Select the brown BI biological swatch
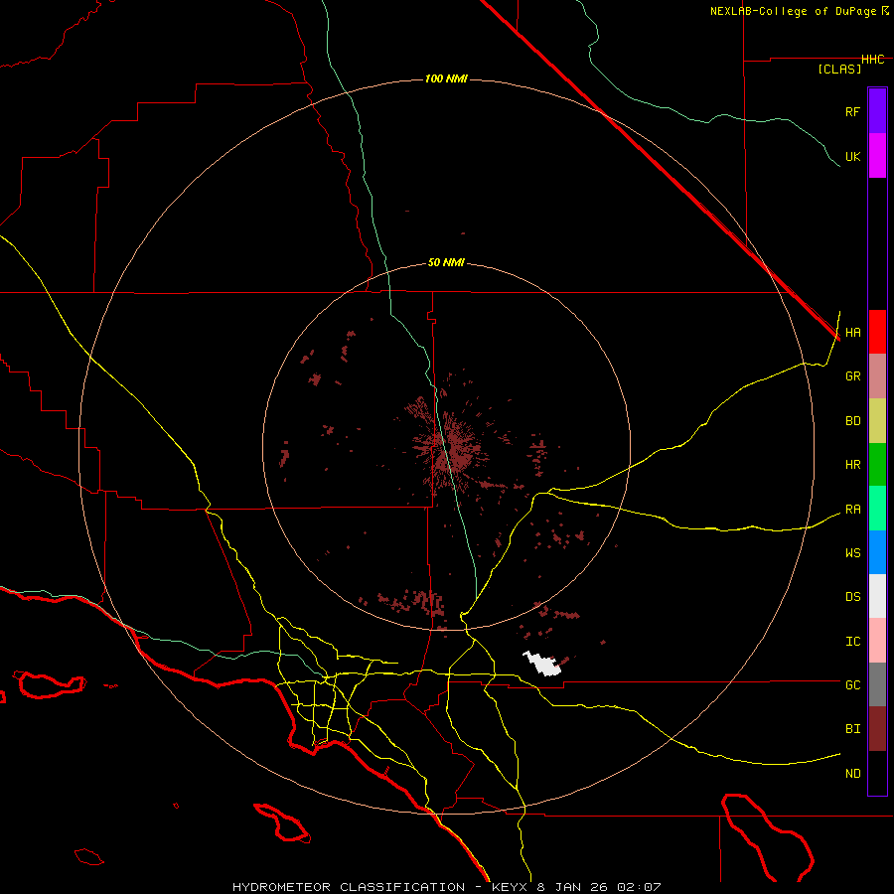Viewport: 894px width, 894px height. 877,728
